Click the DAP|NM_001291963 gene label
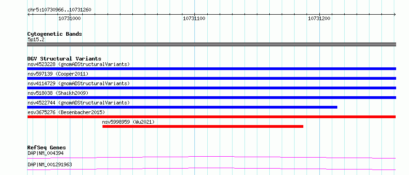This screenshot has height=175, width=409. (50, 164)
